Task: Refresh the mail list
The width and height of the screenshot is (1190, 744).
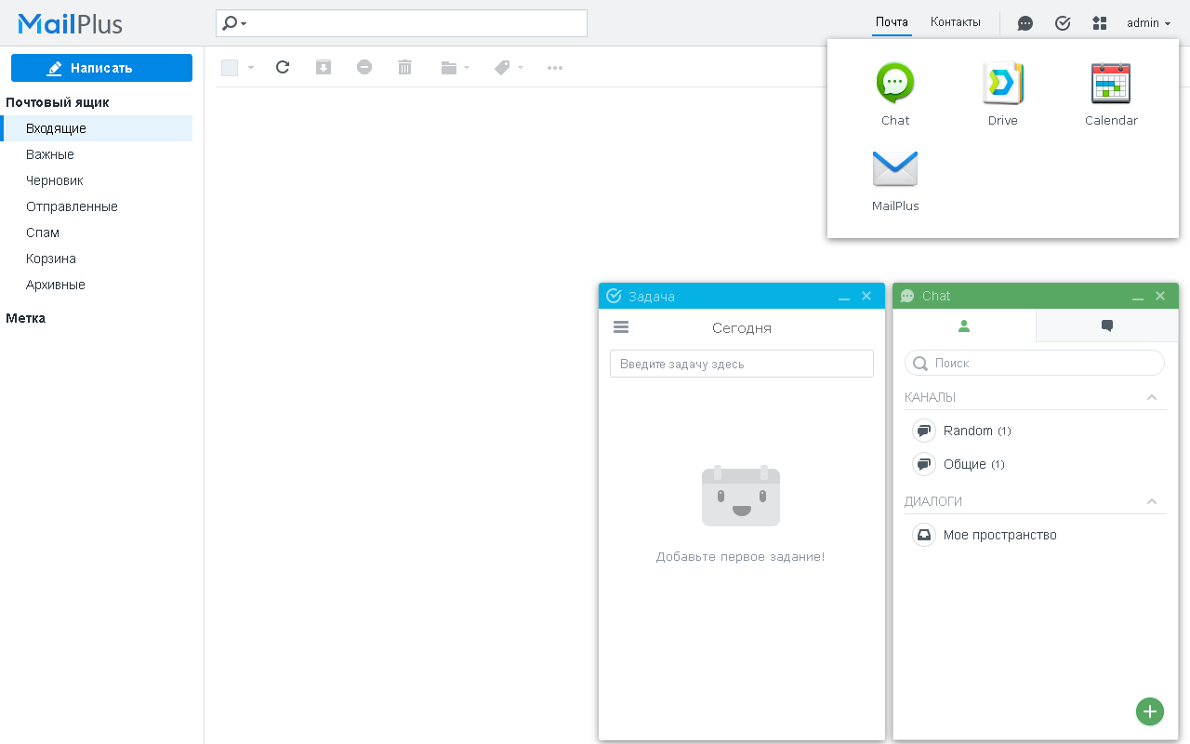Action: pyautogui.click(x=283, y=67)
